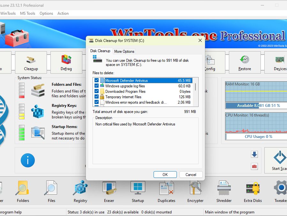Uncheck Windows error reports checkbox
This screenshot has width=287, height=216.
[x=96, y=102]
